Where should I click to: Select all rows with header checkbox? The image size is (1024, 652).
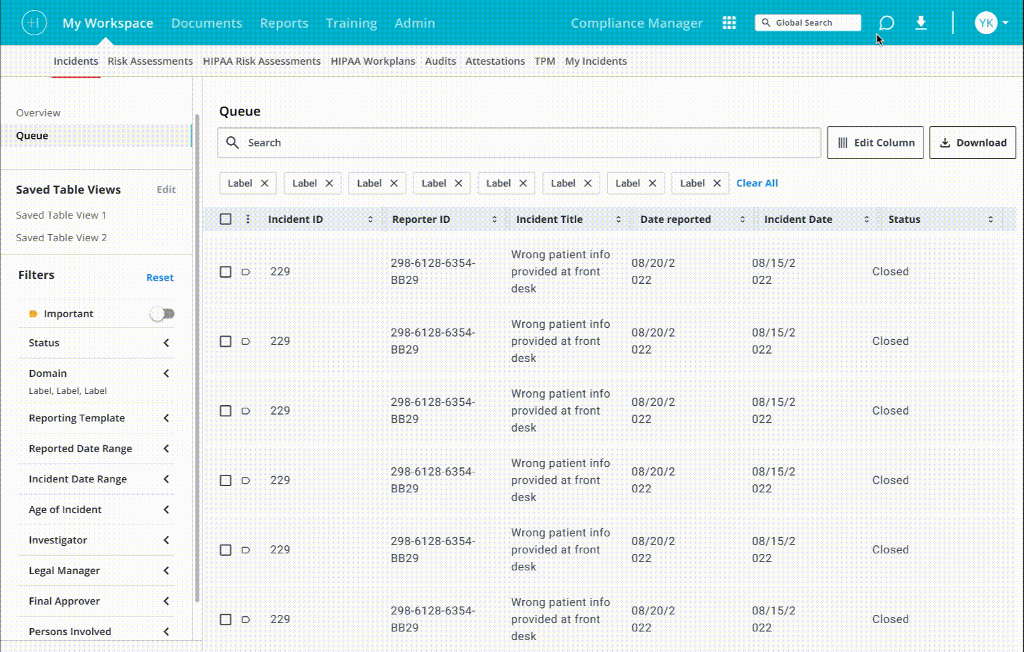point(226,219)
